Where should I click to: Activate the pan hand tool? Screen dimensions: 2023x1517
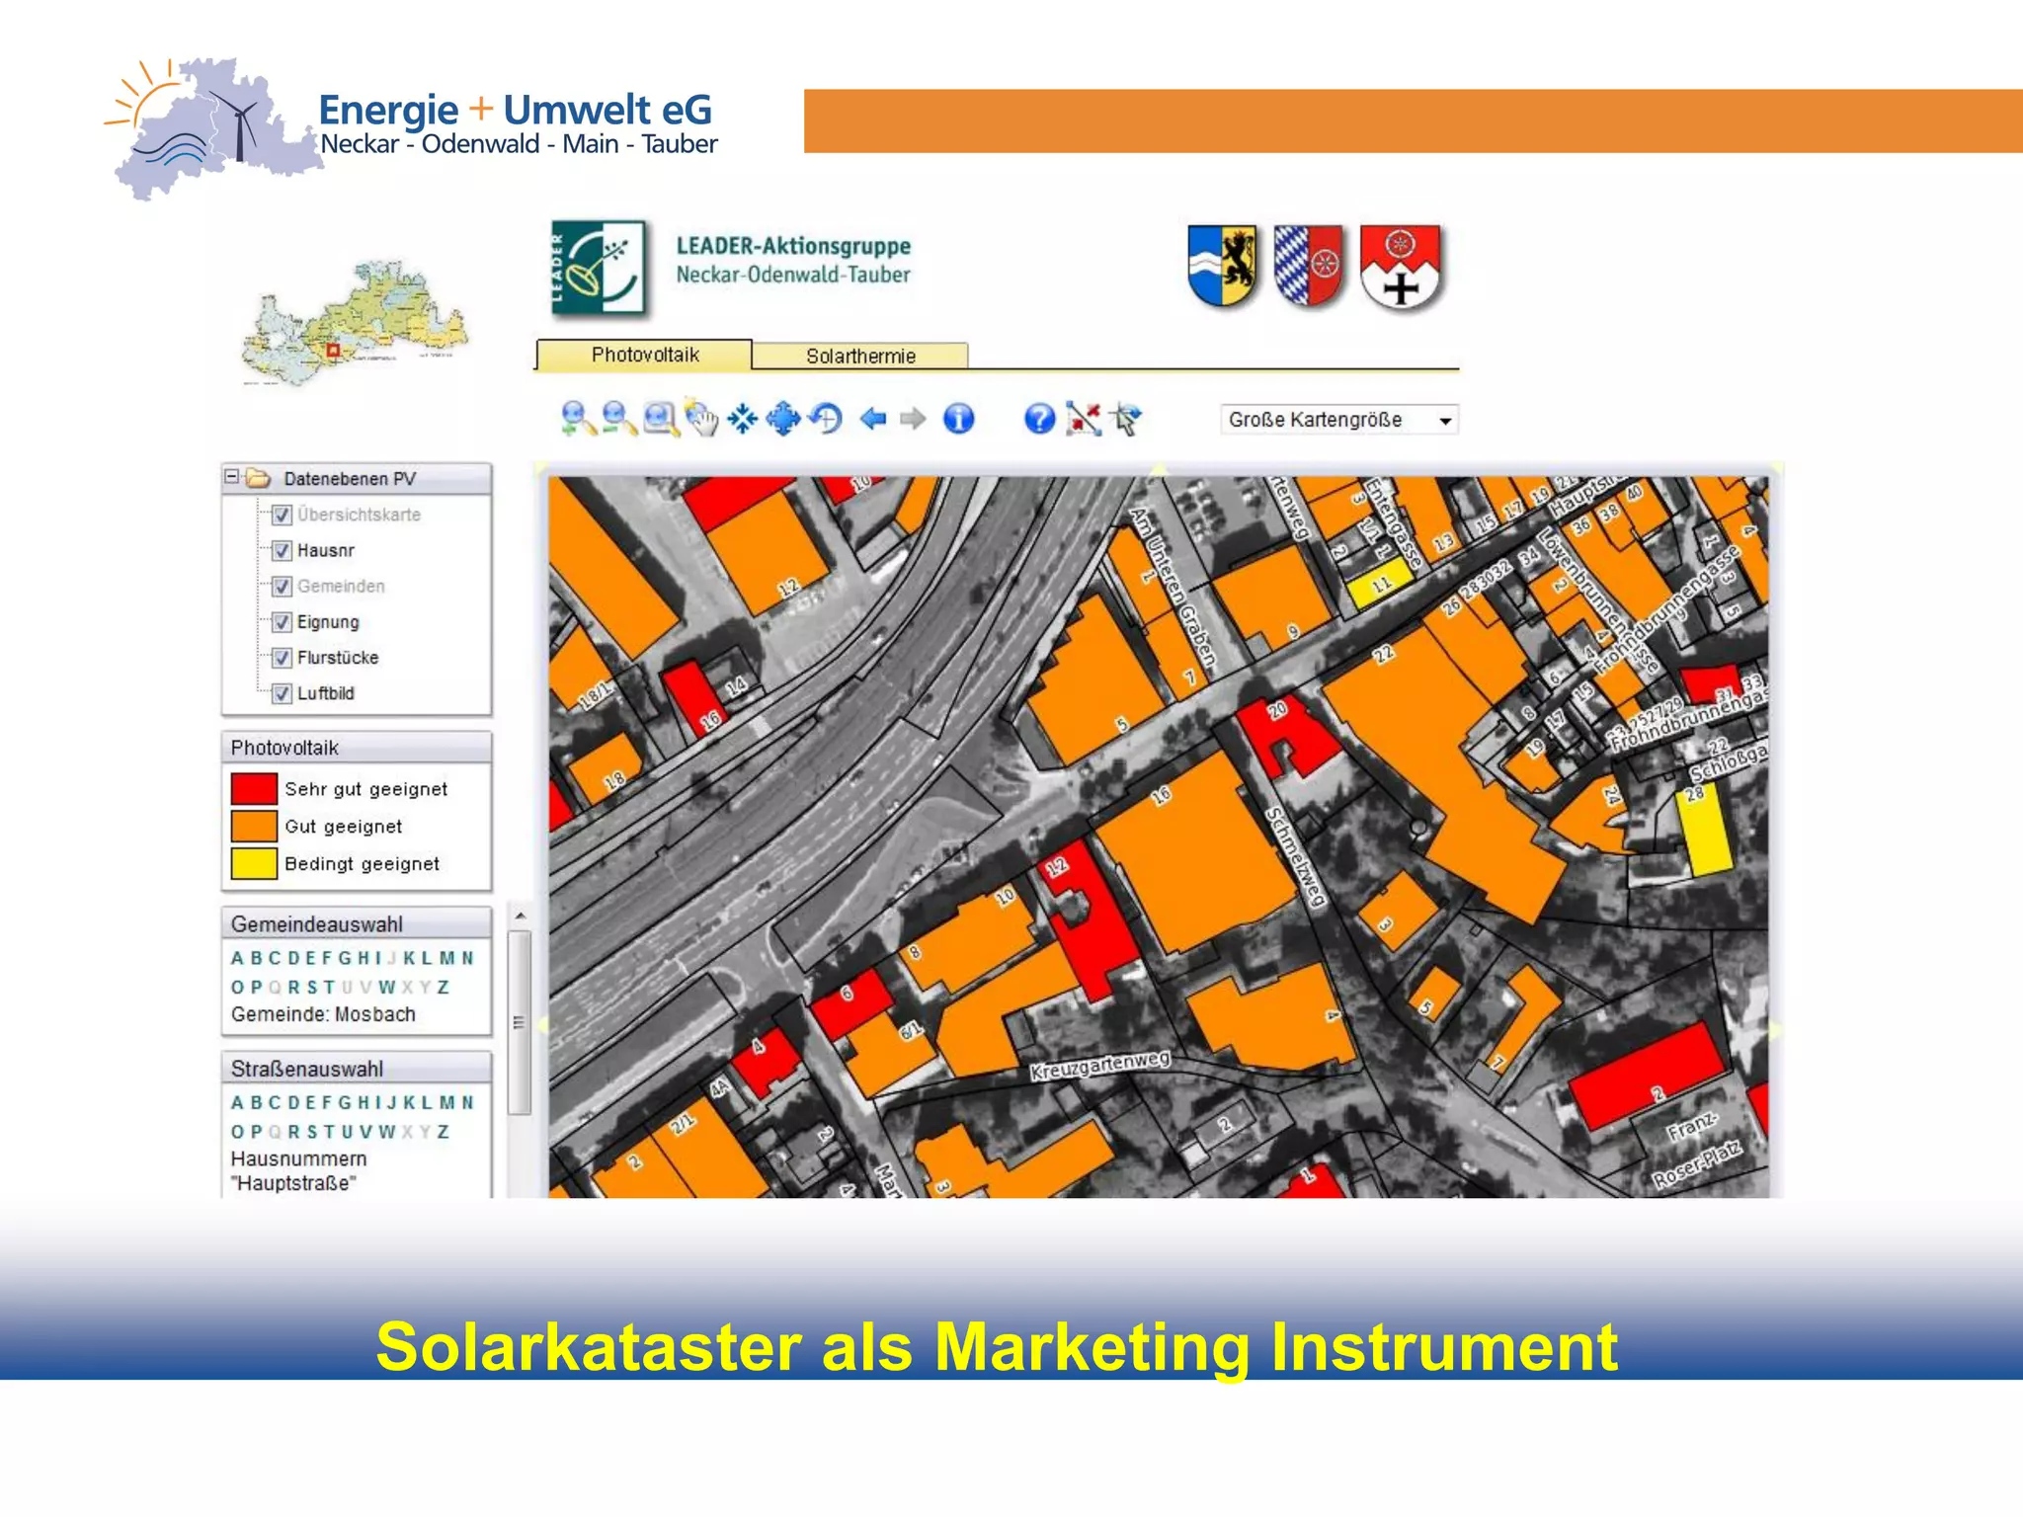(701, 419)
